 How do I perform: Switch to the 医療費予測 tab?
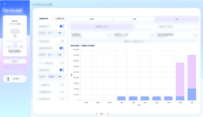point(44,19)
